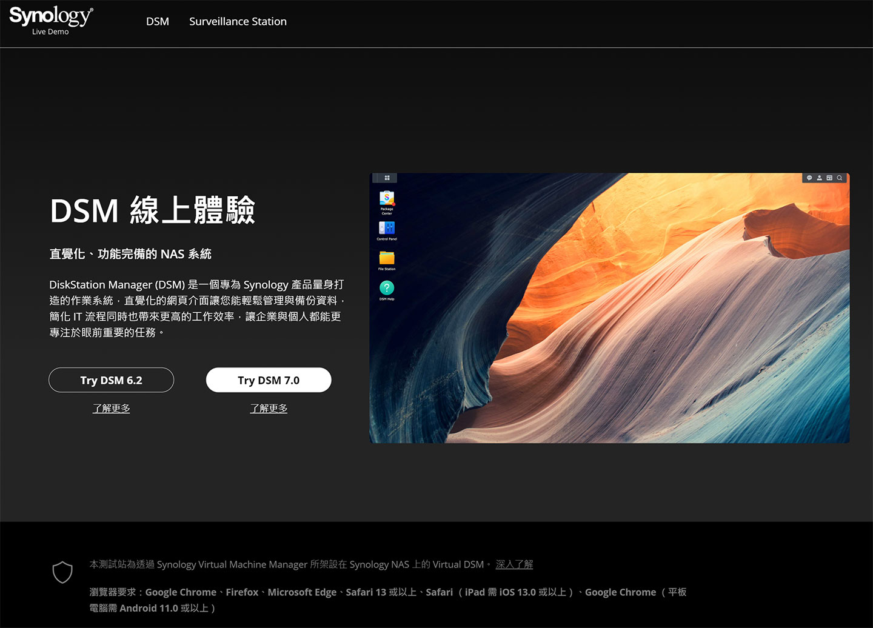Click the search magnifier icon in preview
The width and height of the screenshot is (873, 628).
pos(840,178)
